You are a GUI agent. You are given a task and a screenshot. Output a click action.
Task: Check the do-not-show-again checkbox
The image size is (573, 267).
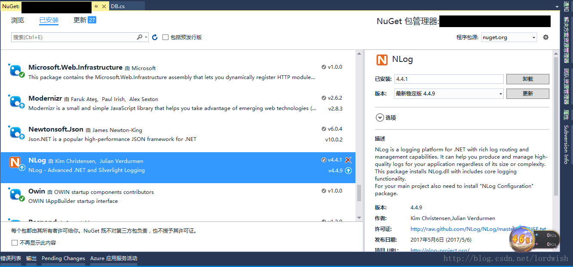(x=15, y=242)
